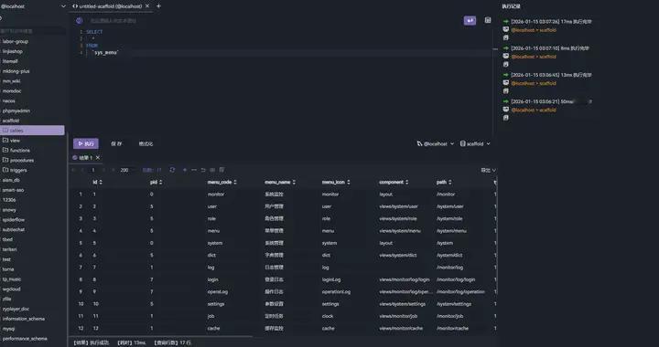Screen dimensions: 659x347
Task: Add a new query tab with the plus icon
Action: [158, 6]
